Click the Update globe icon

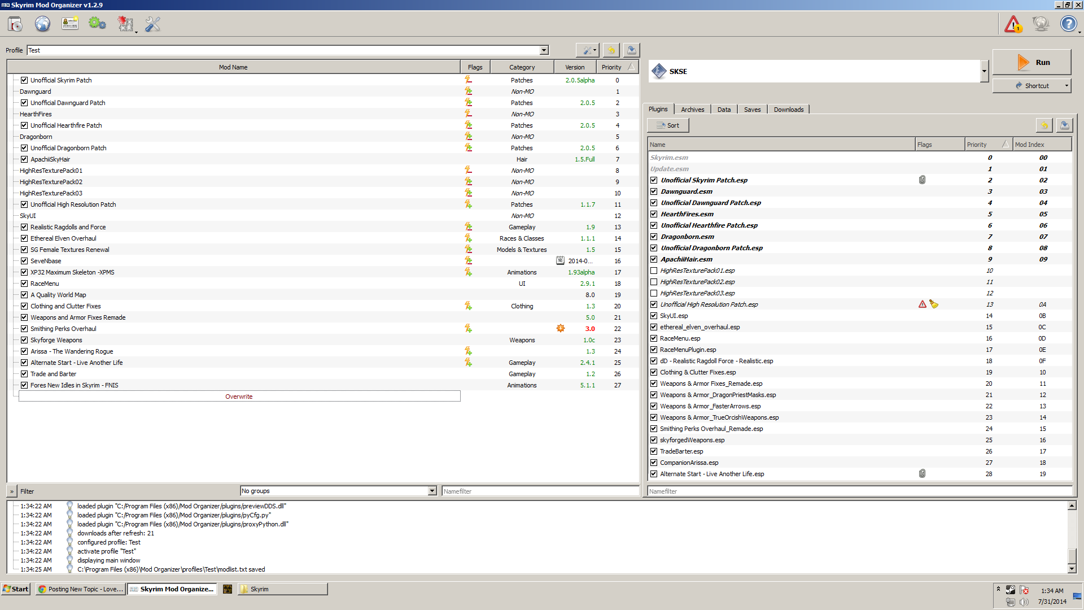click(x=1041, y=24)
